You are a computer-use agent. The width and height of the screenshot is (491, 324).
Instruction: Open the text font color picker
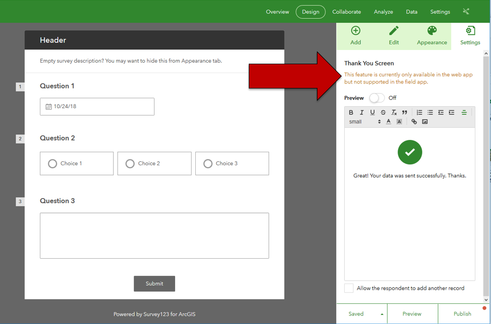point(389,122)
